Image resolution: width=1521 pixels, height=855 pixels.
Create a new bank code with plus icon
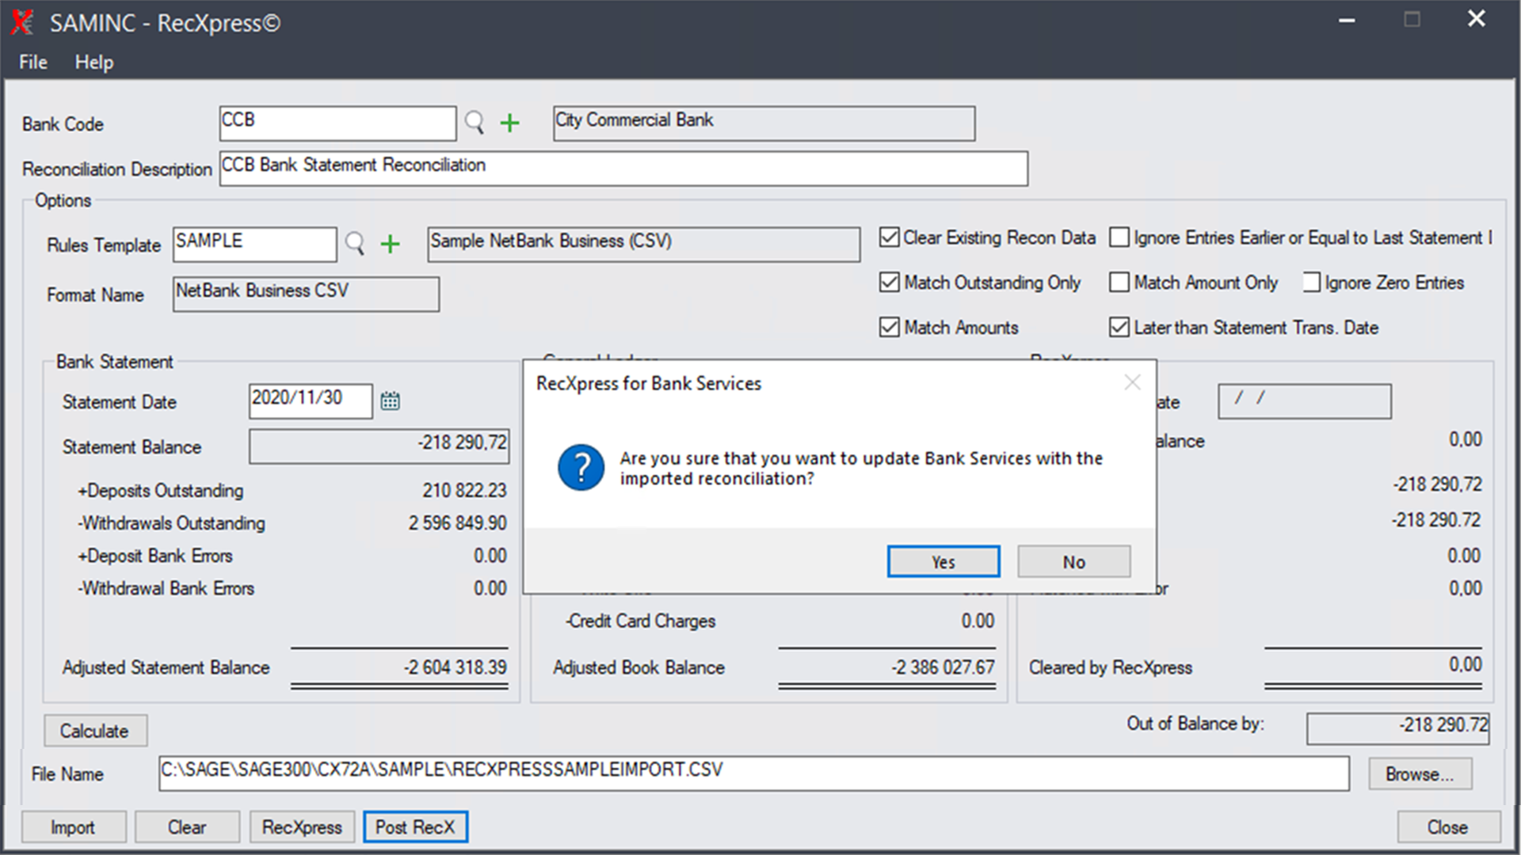[x=509, y=123]
